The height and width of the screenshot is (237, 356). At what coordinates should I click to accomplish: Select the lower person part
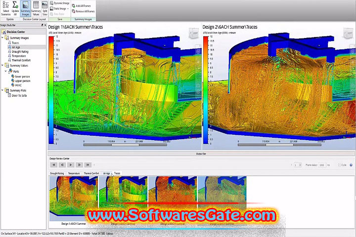[21, 77]
